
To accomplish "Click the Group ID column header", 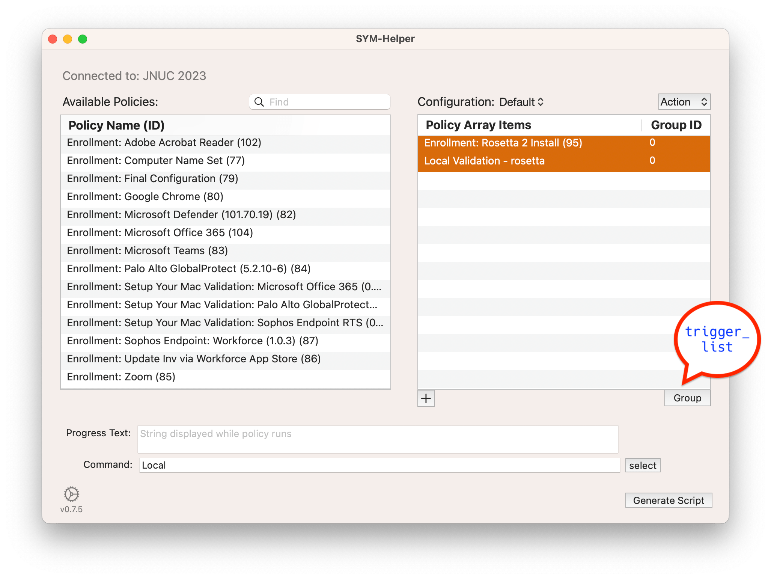I will click(676, 125).
